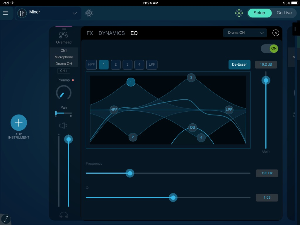Toggle the EQ ON switch

point(270,48)
